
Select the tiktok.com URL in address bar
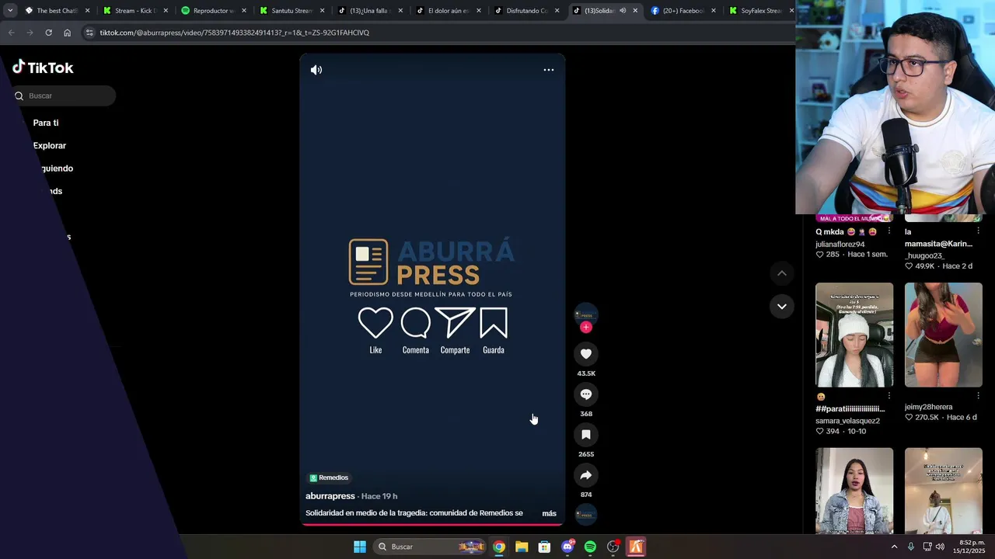[x=235, y=33]
